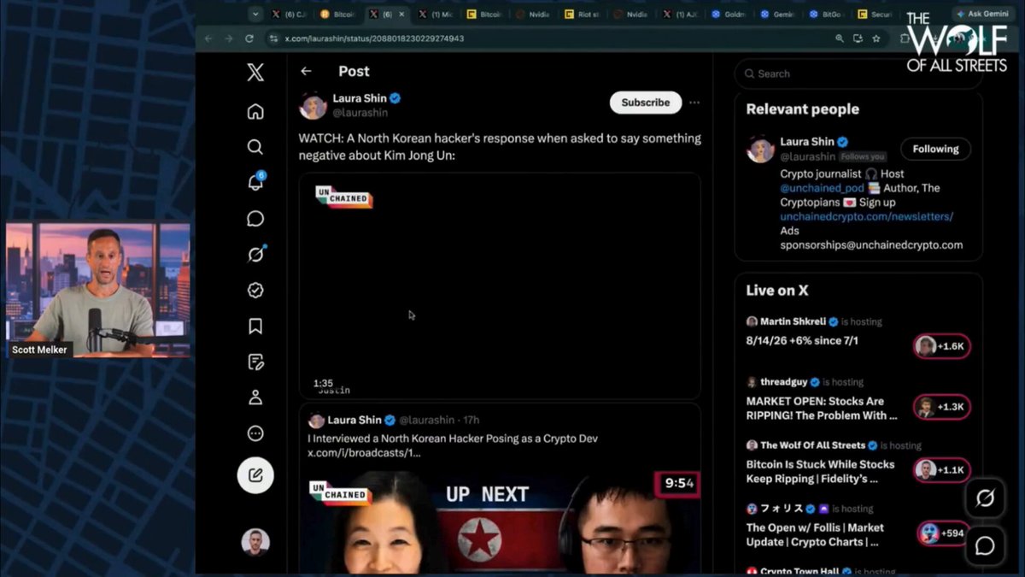Open Profile icon in sidebar
This screenshot has height=577, width=1025.
(x=255, y=397)
